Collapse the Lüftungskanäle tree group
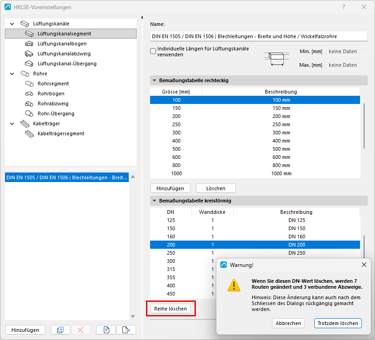The height and width of the screenshot is (340, 375). [12, 24]
